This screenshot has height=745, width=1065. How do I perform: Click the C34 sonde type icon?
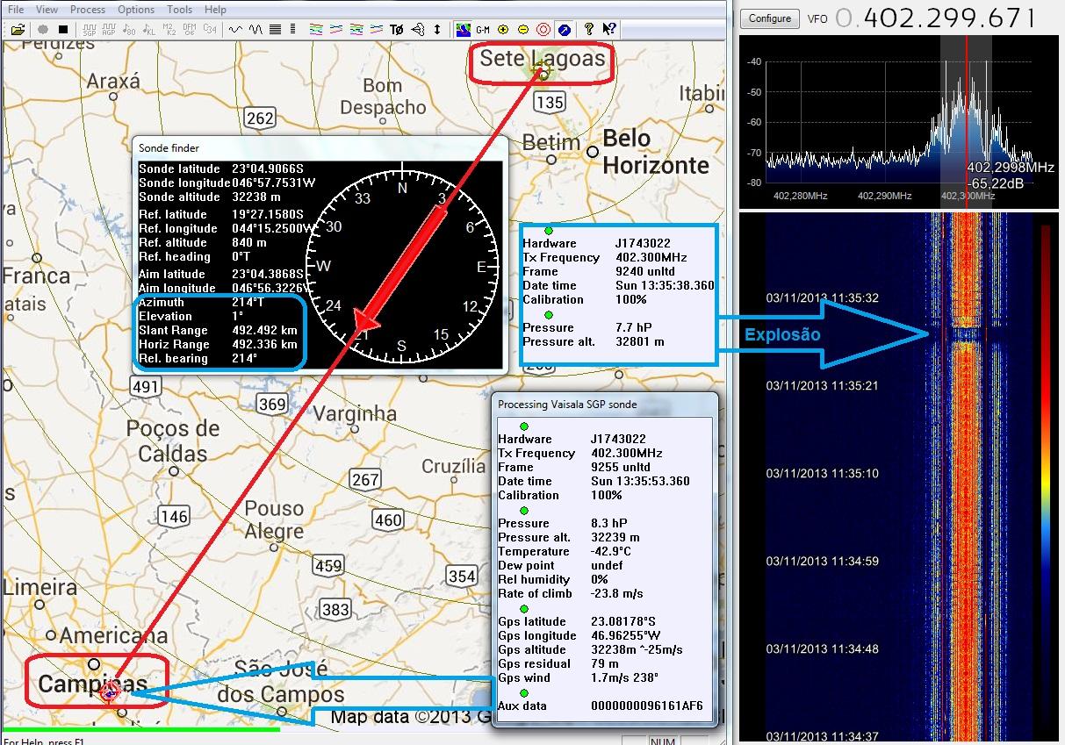pyautogui.click(x=209, y=30)
